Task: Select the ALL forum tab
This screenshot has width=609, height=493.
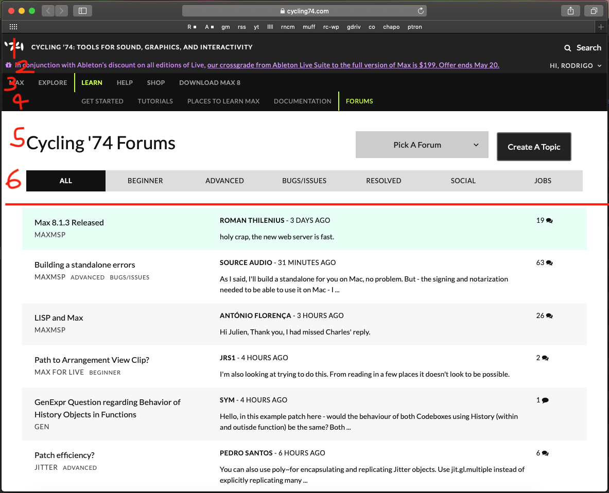Action: 66,181
